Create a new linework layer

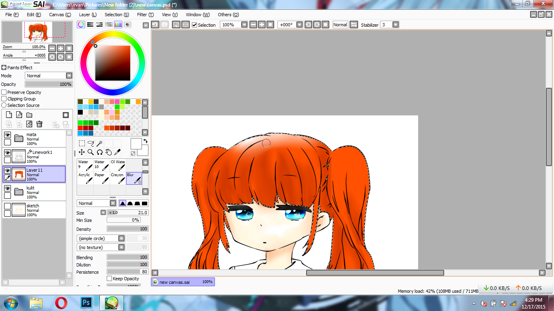pyautogui.click(x=19, y=115)
